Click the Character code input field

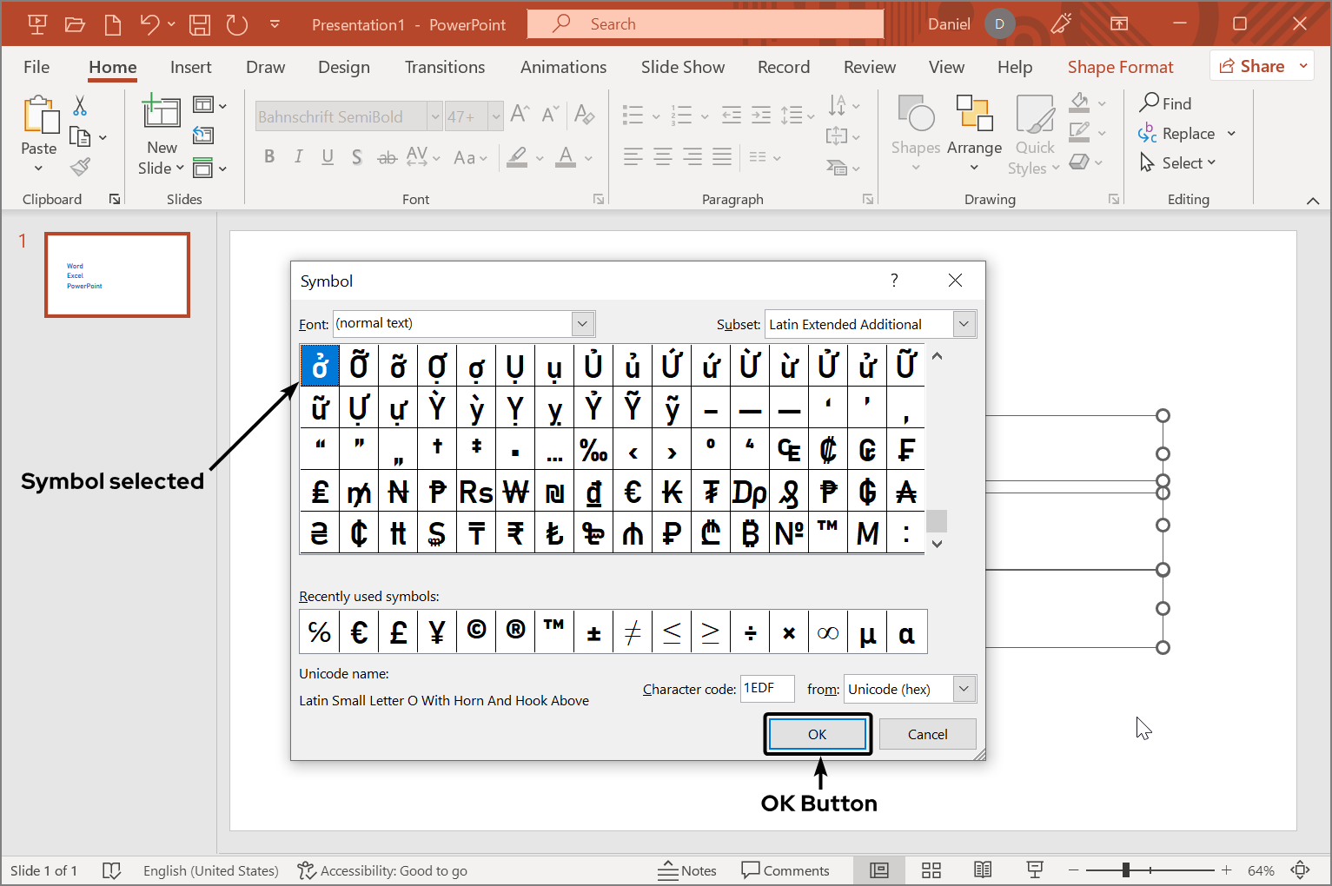coord(766,689)
